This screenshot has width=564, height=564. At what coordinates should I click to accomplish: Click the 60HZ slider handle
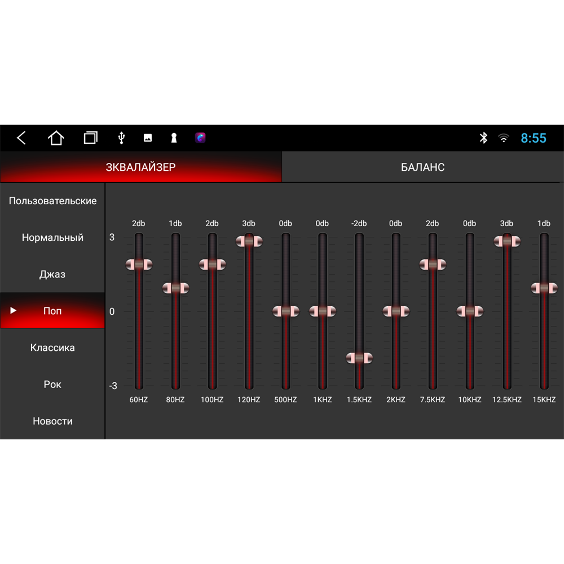point(139,265)
